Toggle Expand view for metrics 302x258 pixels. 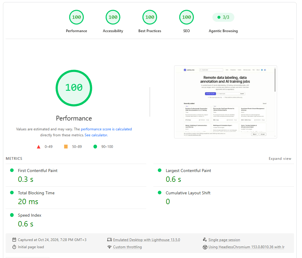tap(280, 159)
